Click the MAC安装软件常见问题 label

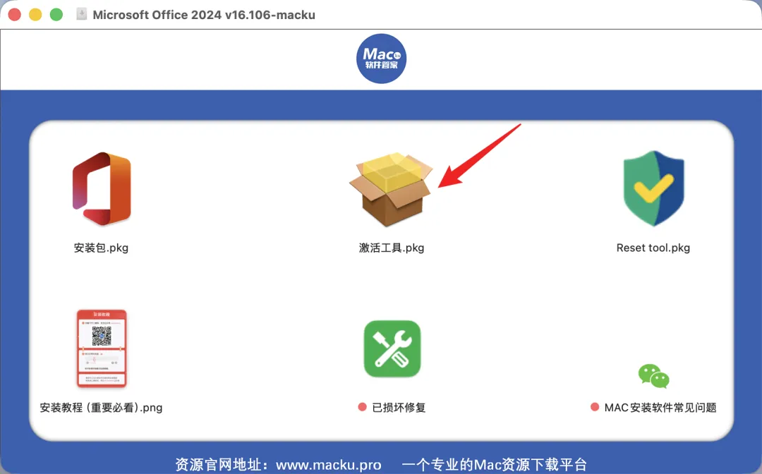(x=660, y=408)
